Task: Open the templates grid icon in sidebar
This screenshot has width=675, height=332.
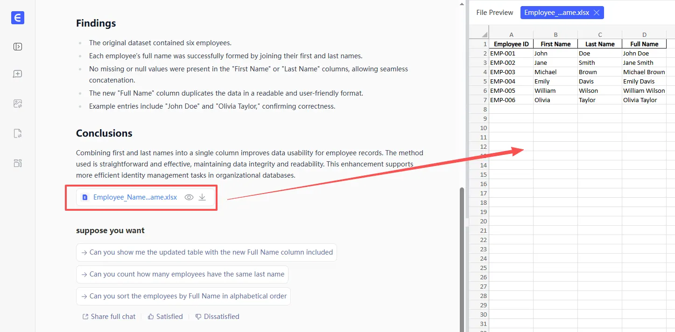Action: (x=18, y=163)
